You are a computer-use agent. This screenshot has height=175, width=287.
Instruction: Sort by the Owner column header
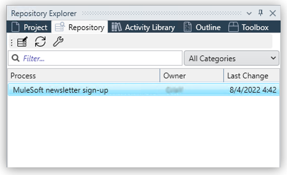[192, 76]
